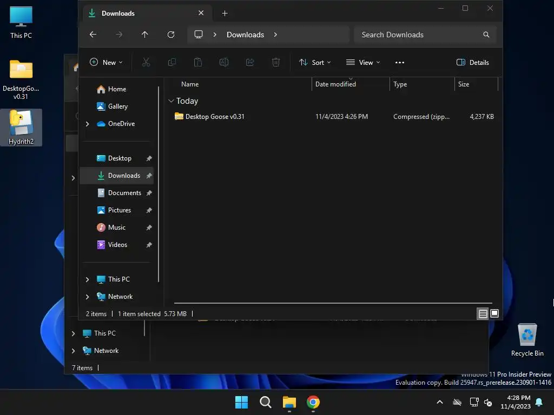Screen dimensions: 554x415
Task: Expand the chevron before Downloads in address bar
Action: tap(215, 35)
